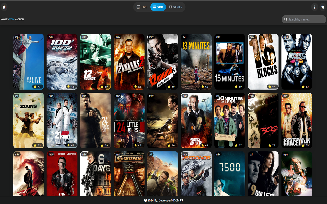Open the GitHub icon in the footer
This screenshot has height=204, width=327.
coord(182,200)
